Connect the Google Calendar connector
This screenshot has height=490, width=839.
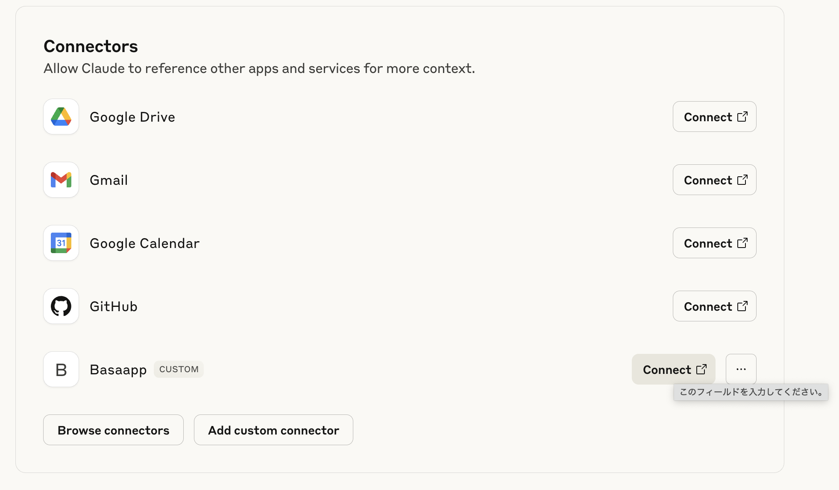click(714, 243)
